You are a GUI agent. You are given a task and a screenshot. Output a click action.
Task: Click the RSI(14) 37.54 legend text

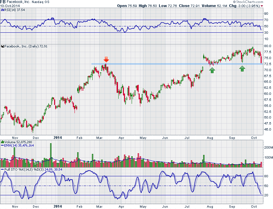[x=15, y=10]
